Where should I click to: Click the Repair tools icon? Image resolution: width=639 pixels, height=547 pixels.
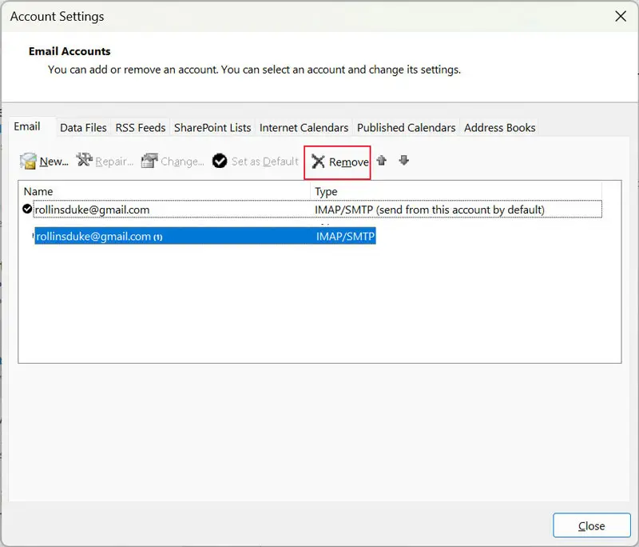pos(85,161)
